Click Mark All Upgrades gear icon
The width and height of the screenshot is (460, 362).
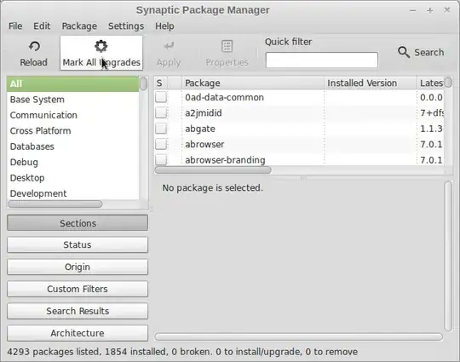pyautogui.click(x=101, y=46)
